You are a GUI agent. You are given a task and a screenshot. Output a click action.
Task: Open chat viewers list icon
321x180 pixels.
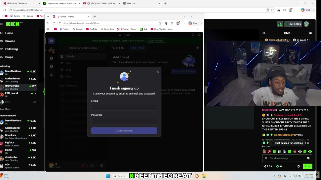coord(311,33)
